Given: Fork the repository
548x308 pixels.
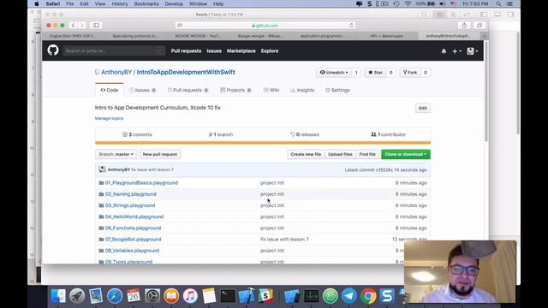Looking at the screenshot, I should click(x=410, y=72).
